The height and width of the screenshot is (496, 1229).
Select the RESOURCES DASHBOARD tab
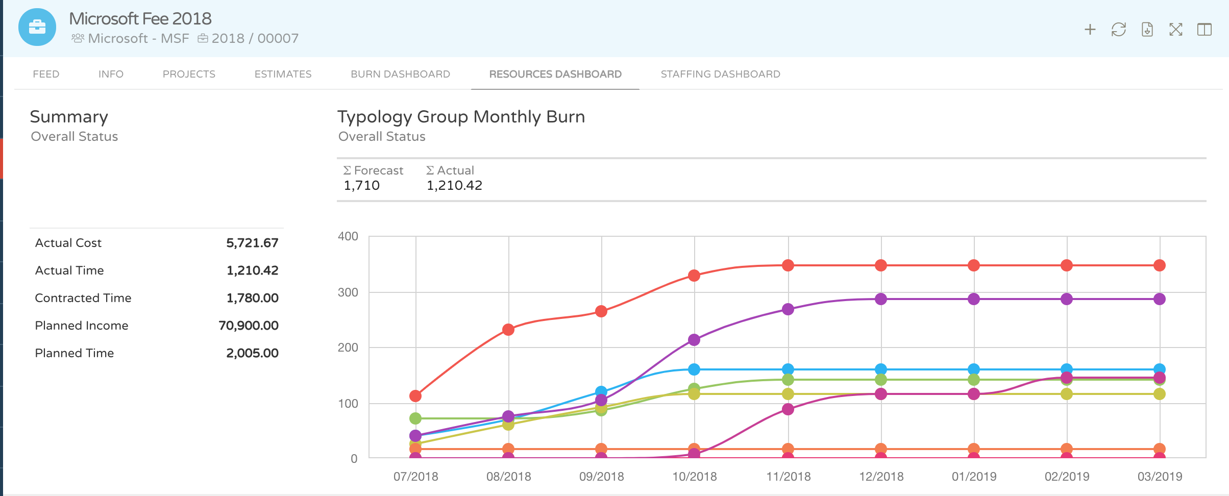(555, 74)
